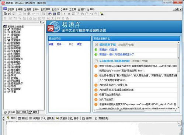Viewport: 184px width, 135px height.
Task: Expand the 流程控制 tree node
Action: pyautogui.click(x=5, y=29)
